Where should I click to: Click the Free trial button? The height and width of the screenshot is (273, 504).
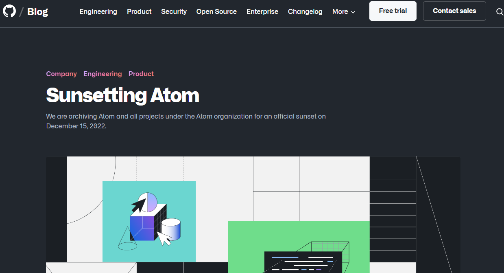(x=393, y=11)
